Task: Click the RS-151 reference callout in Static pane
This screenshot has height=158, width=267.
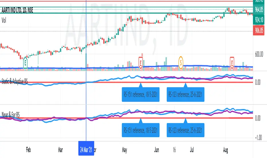Action: [x=141, y=95]
